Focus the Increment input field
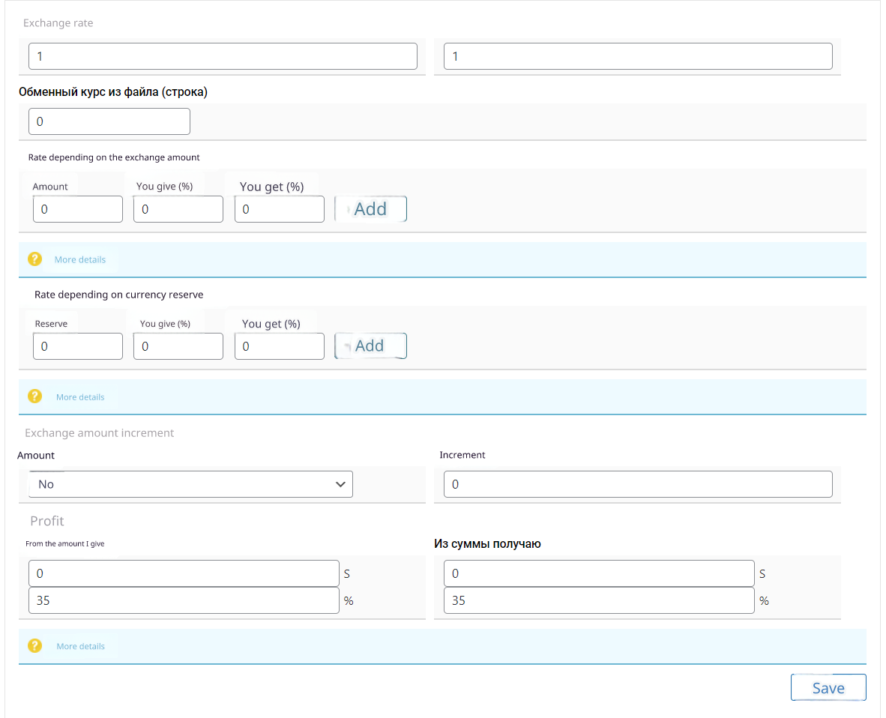The height and width of the screenshot is (718, 886). tap(638, 484)
